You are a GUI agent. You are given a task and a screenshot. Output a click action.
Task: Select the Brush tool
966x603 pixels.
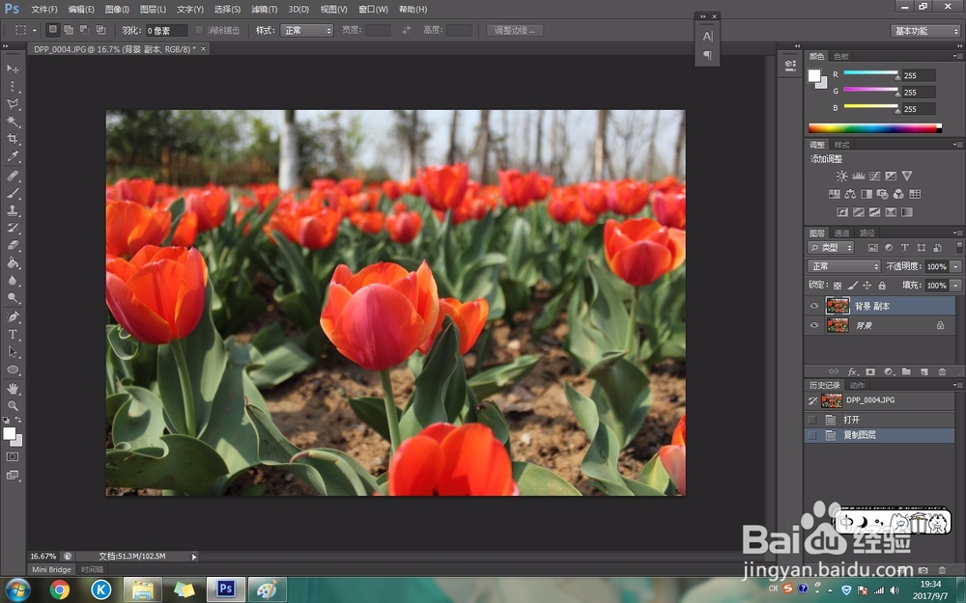coord(13,193)
